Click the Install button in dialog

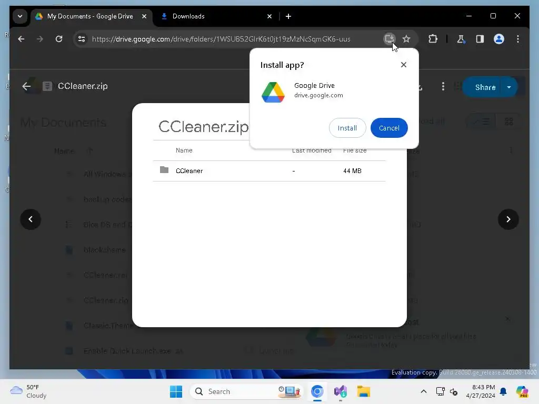pyautogui.click(x=347, y=128)
